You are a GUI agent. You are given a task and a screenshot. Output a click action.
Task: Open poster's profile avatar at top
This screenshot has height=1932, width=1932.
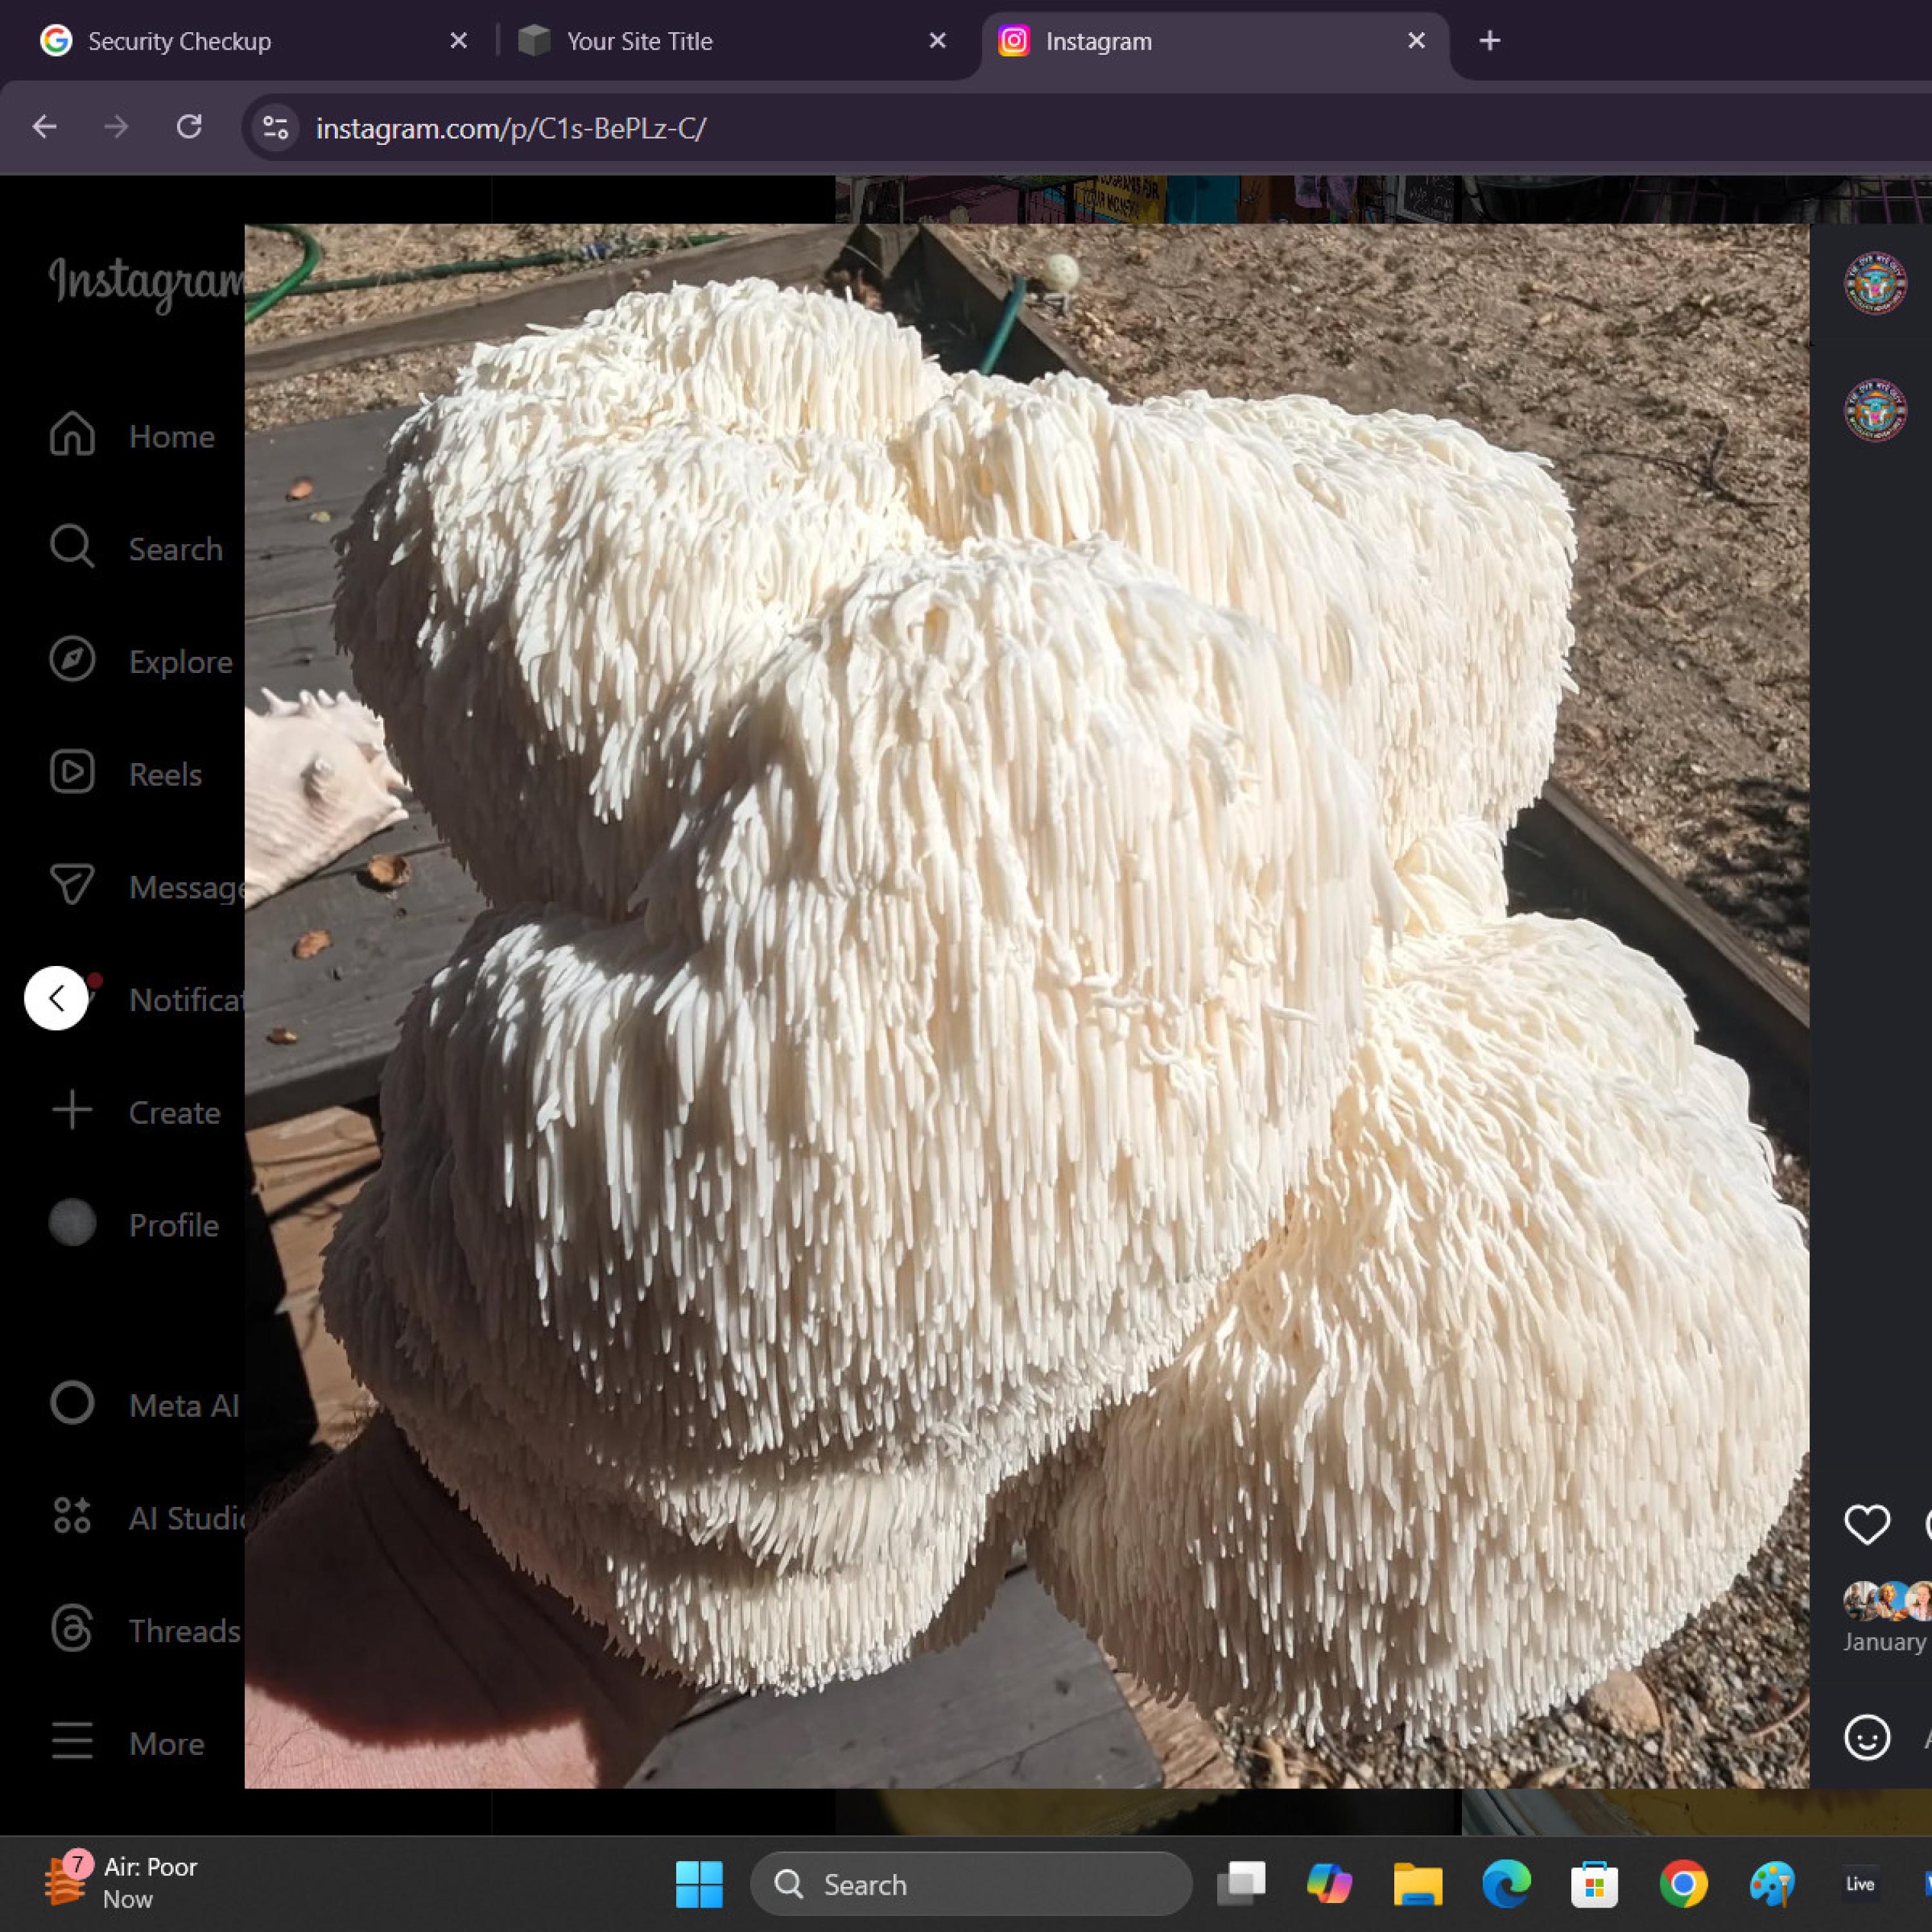pos(1874,283)
